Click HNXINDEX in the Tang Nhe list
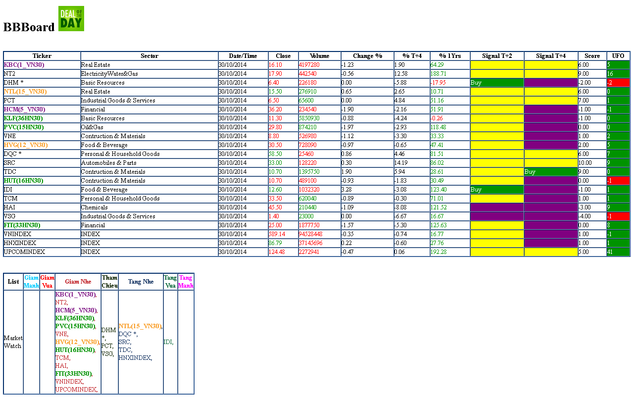This screenshot has height=397, width=631. [135, 358]
